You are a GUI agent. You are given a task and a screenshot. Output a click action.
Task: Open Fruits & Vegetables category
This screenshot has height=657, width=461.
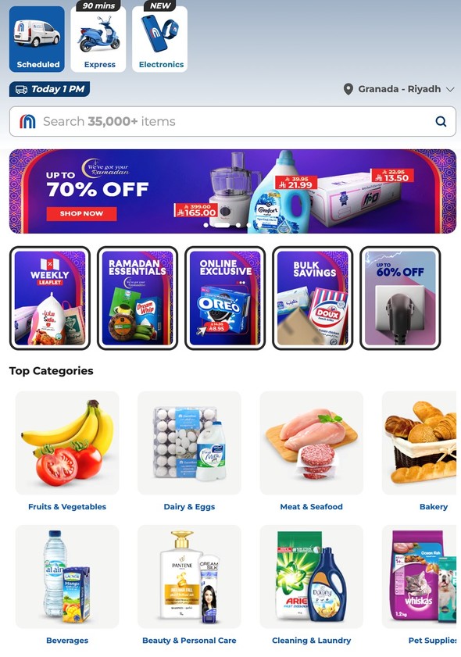[67, 452]
